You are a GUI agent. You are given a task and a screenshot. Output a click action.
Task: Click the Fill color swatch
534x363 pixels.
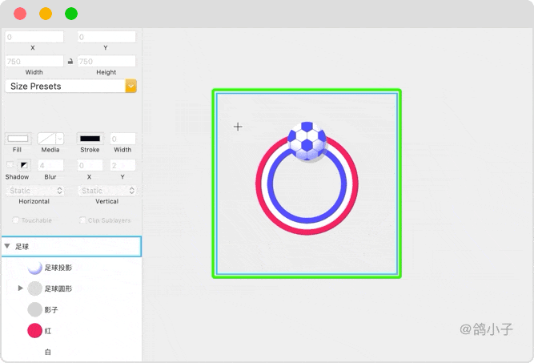pos(18,139)
